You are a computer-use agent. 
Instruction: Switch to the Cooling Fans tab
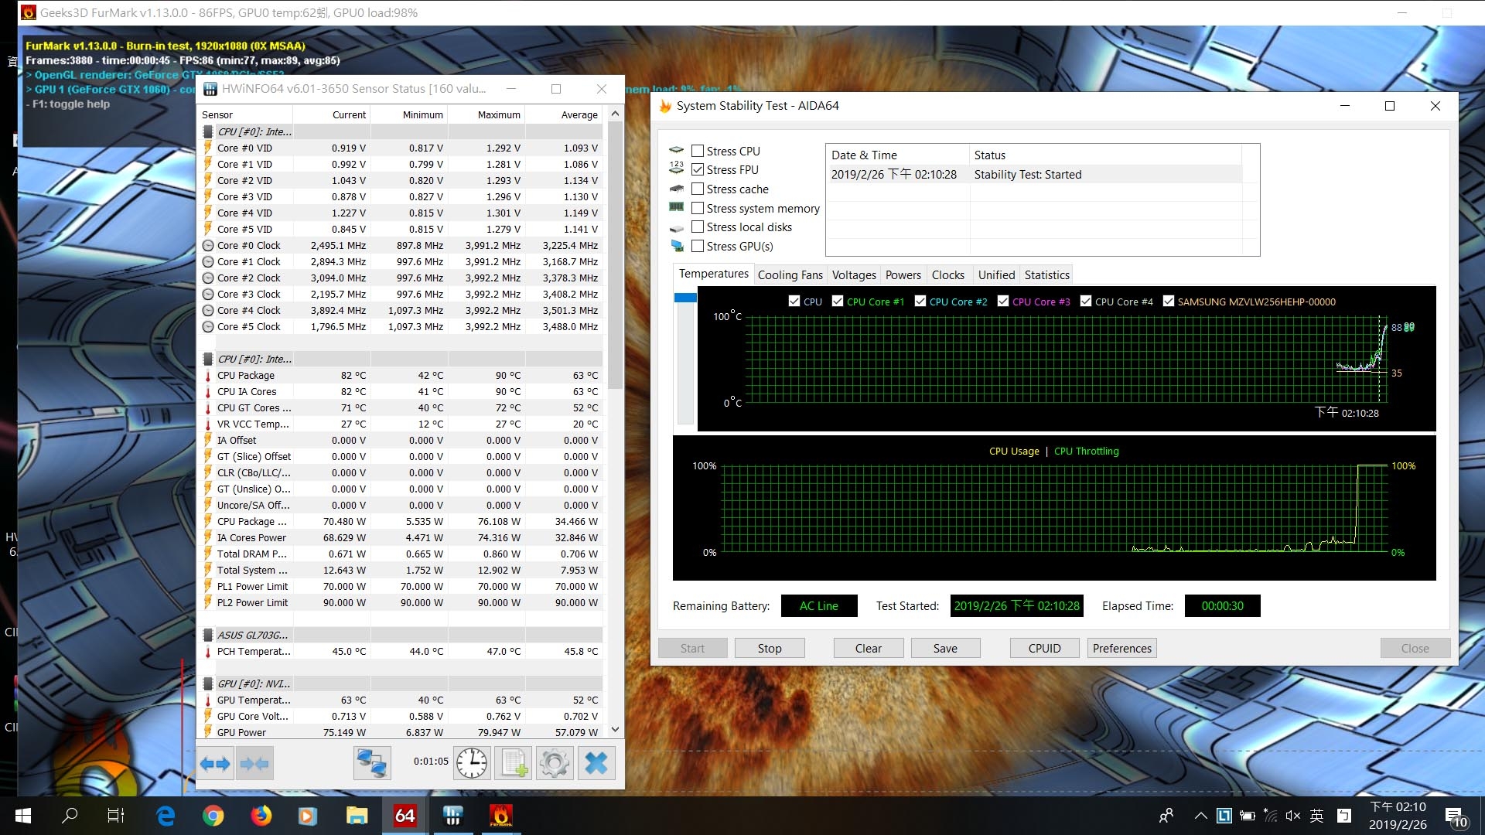pyautogui.click(x=790, y=274)
